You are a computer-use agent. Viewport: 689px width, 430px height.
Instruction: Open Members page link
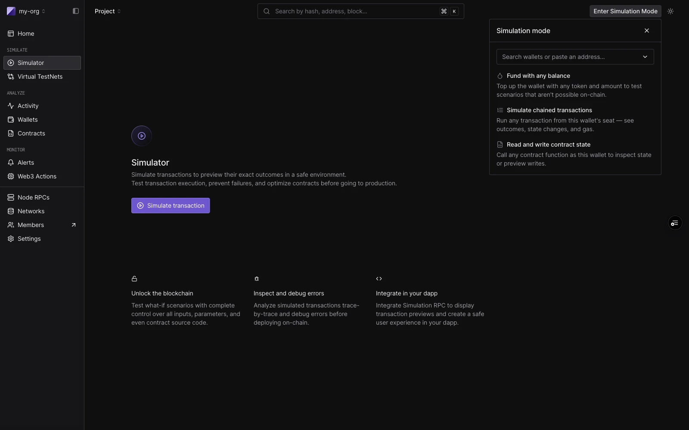click(42, 225)
